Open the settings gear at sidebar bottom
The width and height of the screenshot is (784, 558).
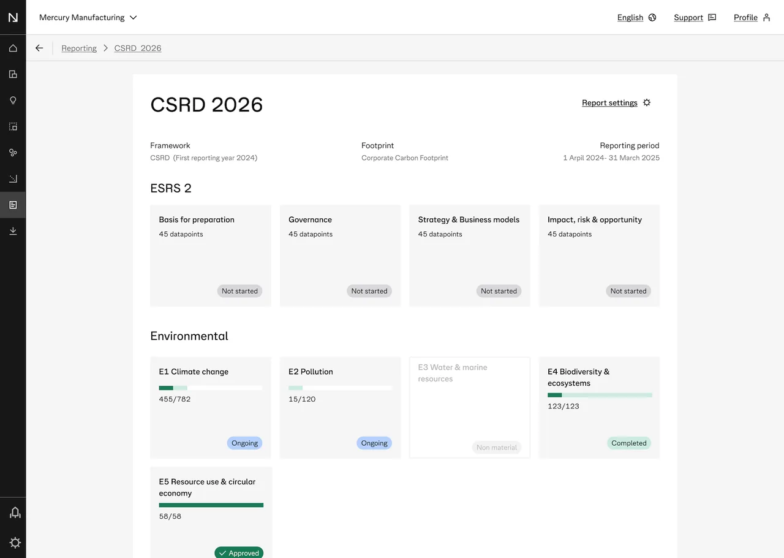[15, 543]
